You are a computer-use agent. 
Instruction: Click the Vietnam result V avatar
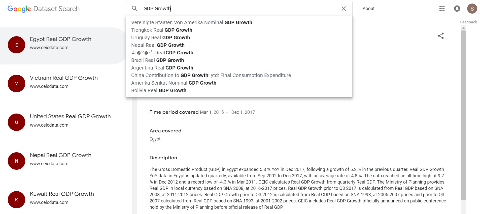tap(16, 83)
